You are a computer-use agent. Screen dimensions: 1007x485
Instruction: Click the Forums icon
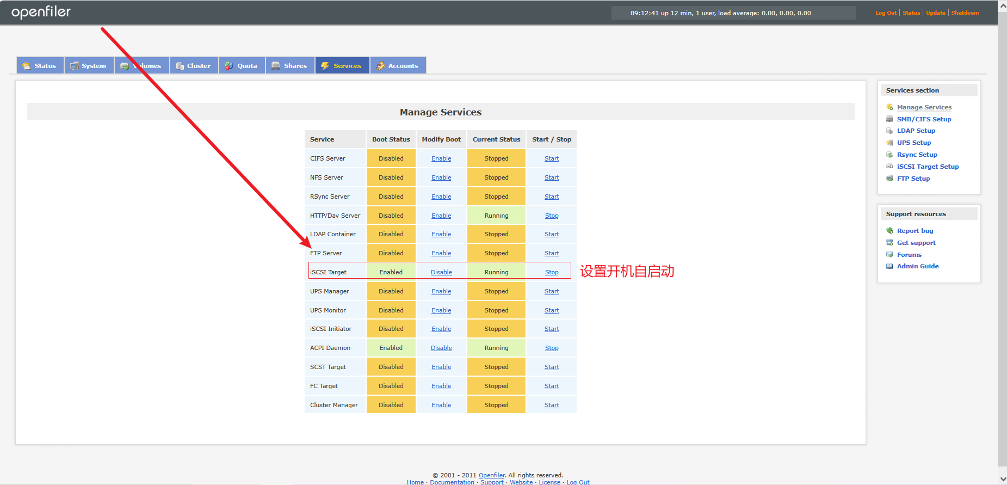coord(889,255)
